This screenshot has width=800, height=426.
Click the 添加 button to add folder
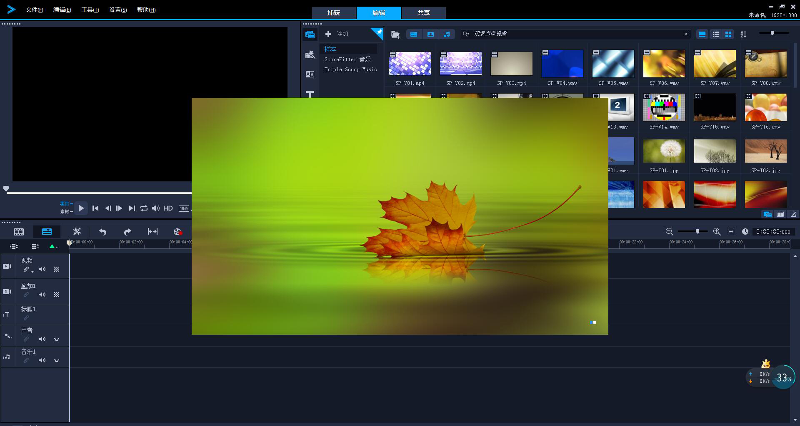click(337, 34)
